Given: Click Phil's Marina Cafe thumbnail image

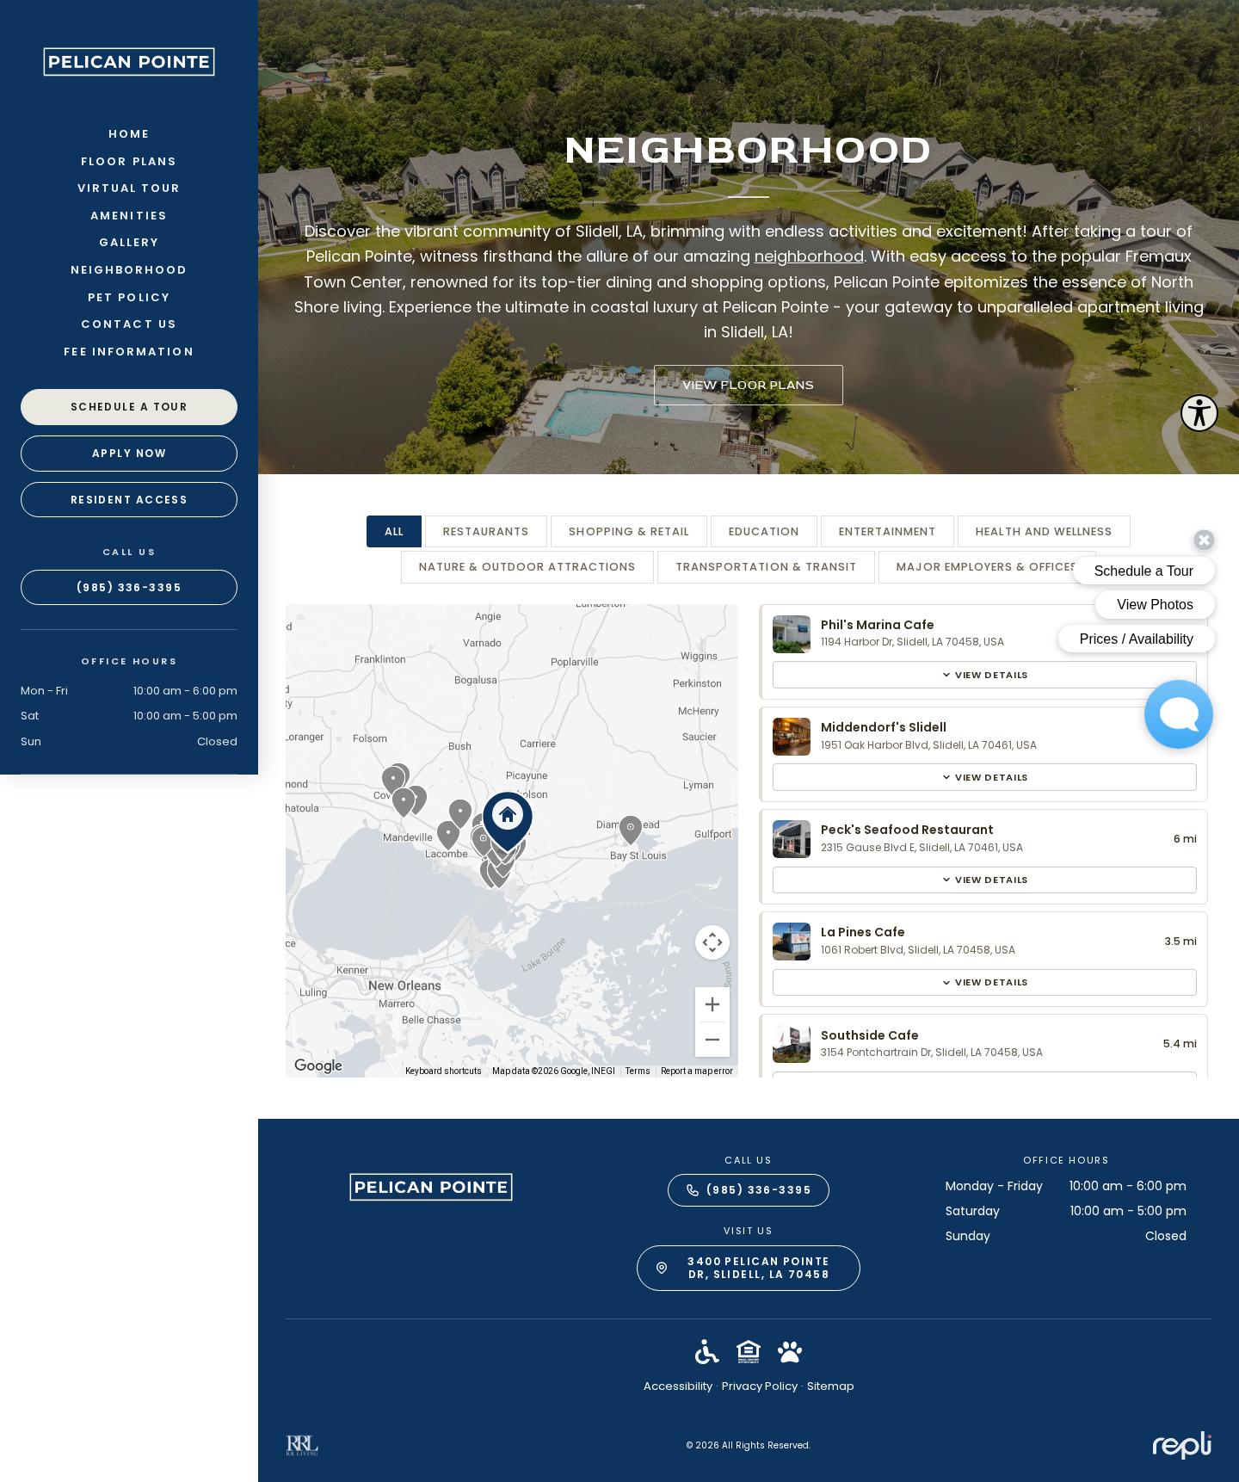Looking at the screenshot, I should coord(792,634).
